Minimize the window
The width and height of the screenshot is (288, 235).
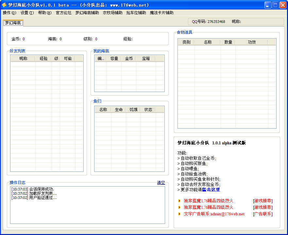click(x=268, y=5)
